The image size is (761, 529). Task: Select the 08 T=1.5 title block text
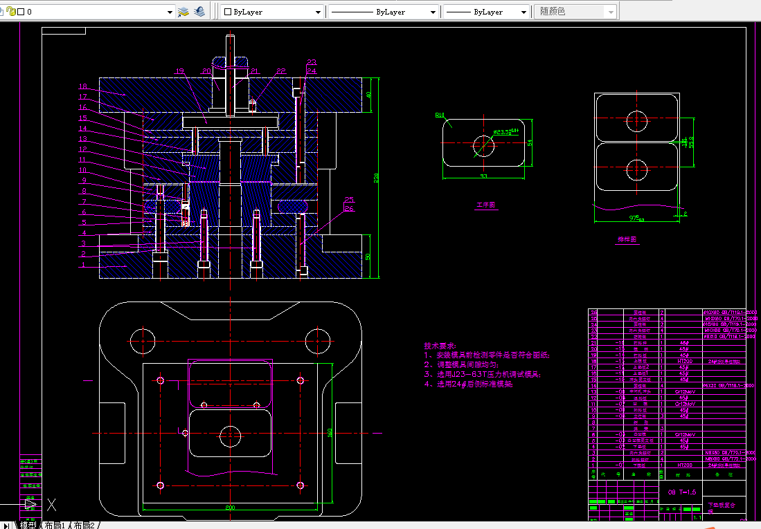pyautogui.click(x=682, y=492)
